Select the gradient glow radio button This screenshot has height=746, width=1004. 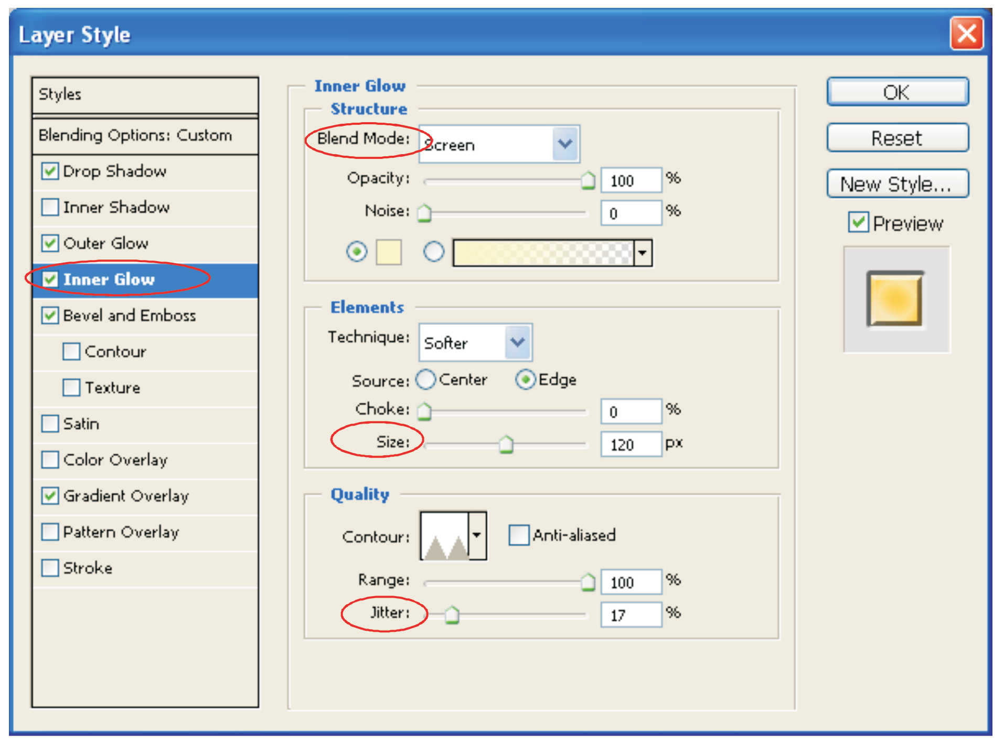tap(433, 252)
